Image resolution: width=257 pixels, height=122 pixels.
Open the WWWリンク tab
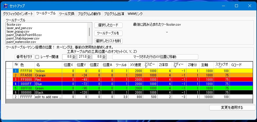tap(135, 14)
